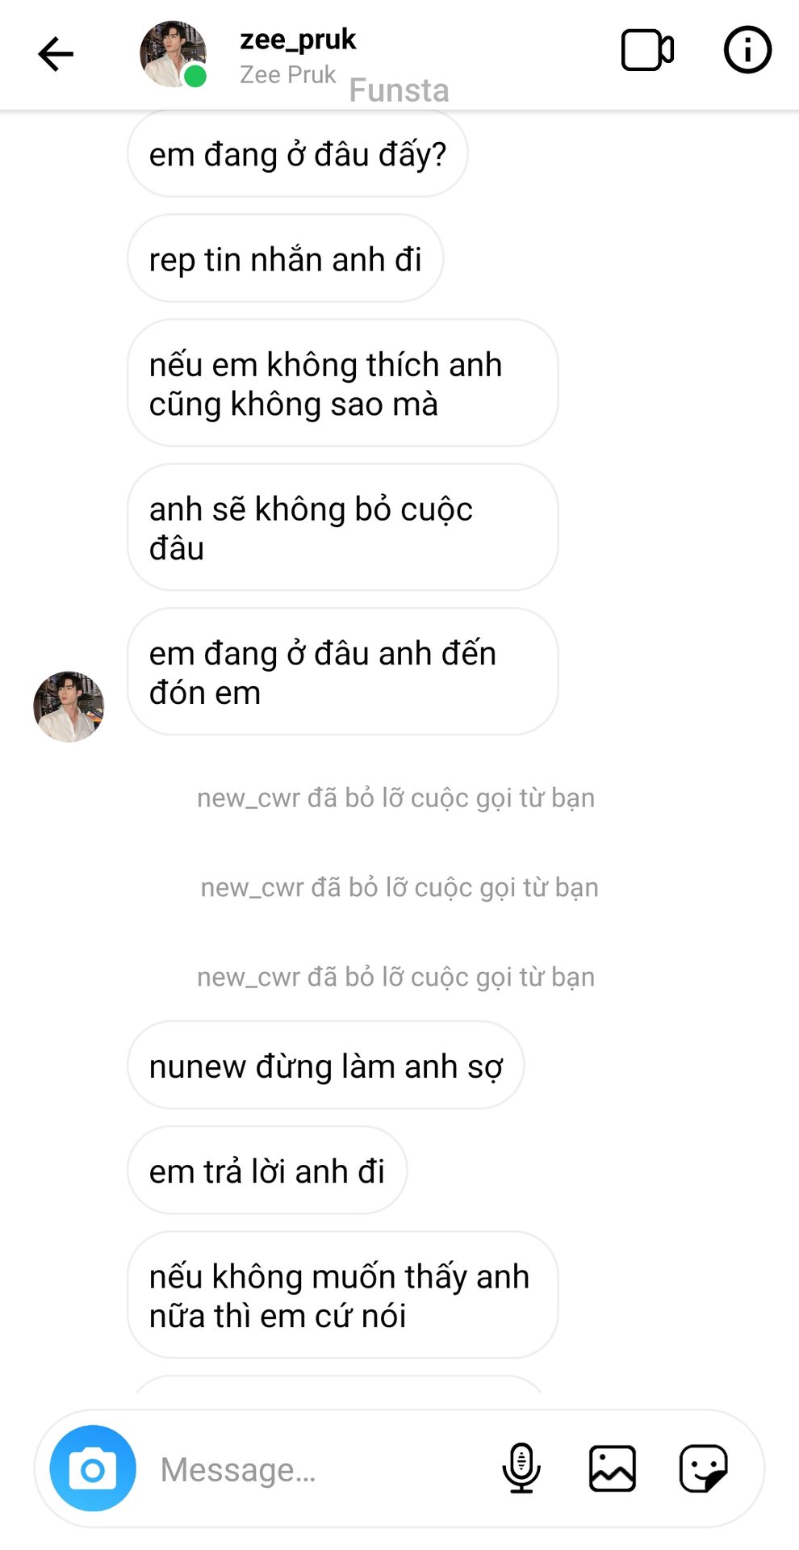Tap message "rep tin nhắn anh đi"
Screen dimensions: 799x1550
tap(286, 259)
